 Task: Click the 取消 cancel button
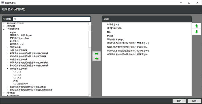[x=194, y=101]
